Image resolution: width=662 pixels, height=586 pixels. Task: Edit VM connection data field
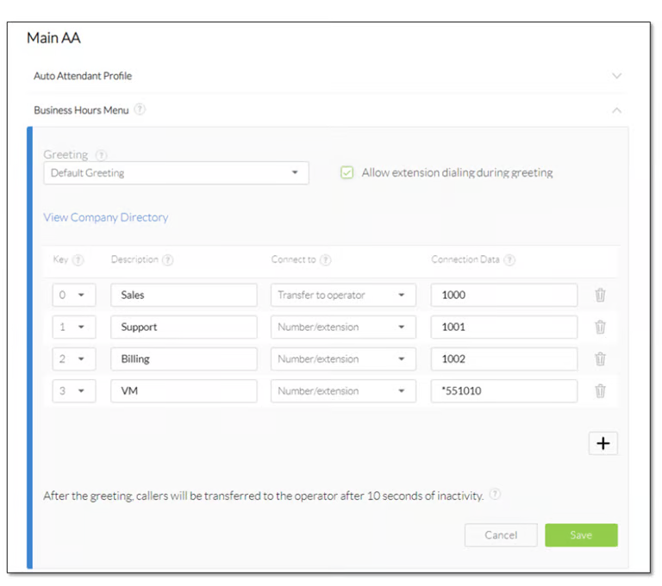[503, 390]
